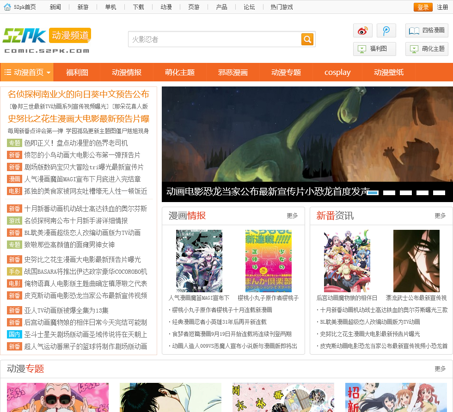The image size is (453, 412).
Task: Open 四格漫画 book icon button
Action: (427, 31)
